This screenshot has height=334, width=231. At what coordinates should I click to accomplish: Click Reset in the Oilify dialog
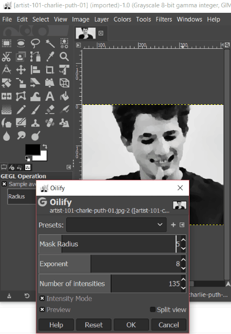[93, 325]
